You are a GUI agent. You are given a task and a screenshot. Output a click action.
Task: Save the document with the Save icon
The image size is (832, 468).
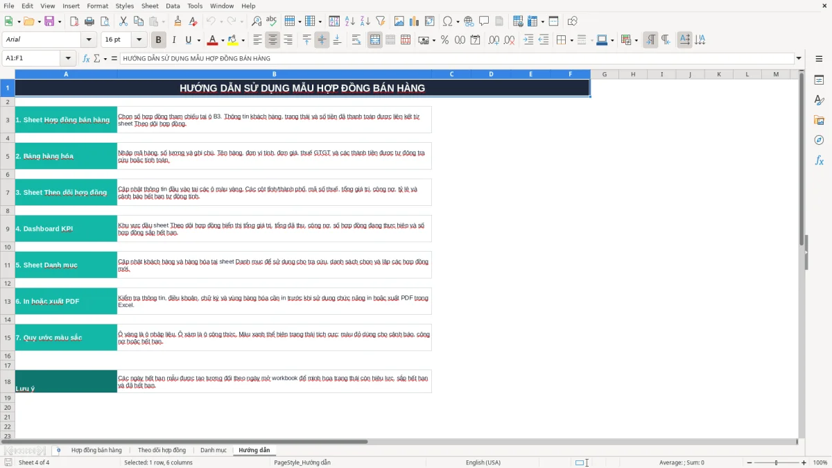49,21
